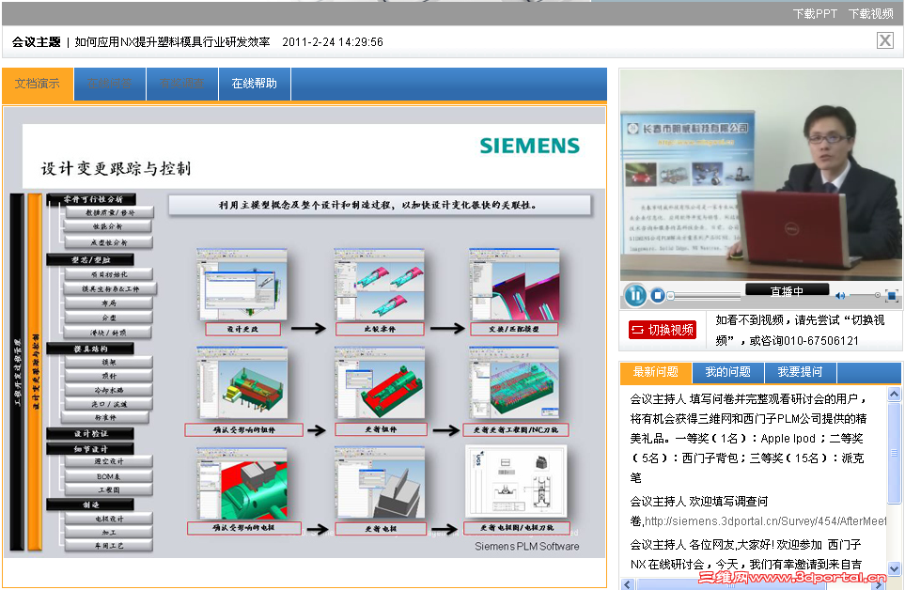Select the 我要提问 tab
905x590 pixels.
coord(800,373)
